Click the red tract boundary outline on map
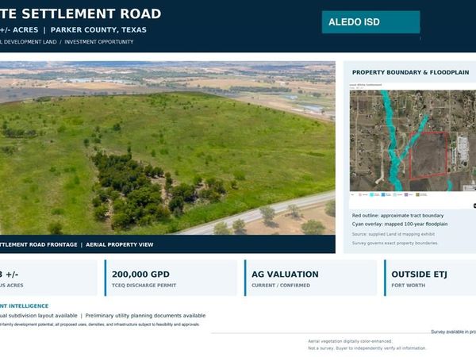Viewport: 476px width, 357px height. pyautogui.click(x=428, y=155)
